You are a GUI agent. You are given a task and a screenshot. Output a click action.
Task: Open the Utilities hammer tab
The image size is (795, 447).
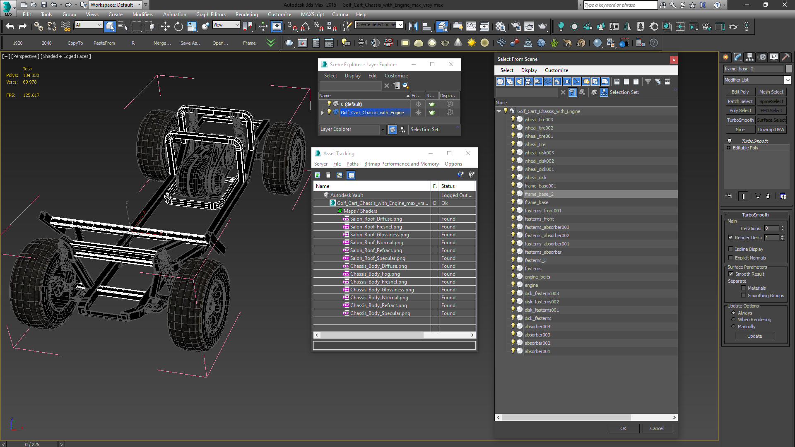pyautogui.click(x=785, y=57)
